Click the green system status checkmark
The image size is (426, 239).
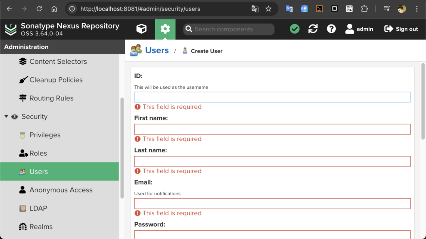click(295, 29)
